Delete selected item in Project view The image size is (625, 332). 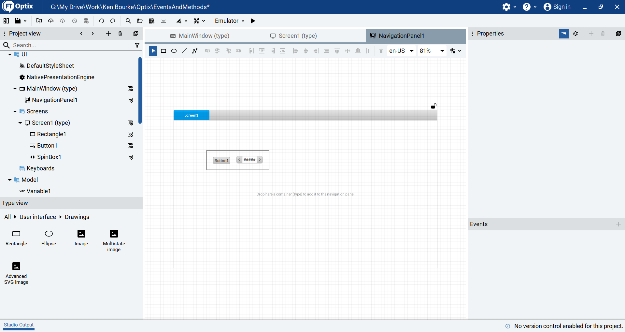[x=120, y=34]
